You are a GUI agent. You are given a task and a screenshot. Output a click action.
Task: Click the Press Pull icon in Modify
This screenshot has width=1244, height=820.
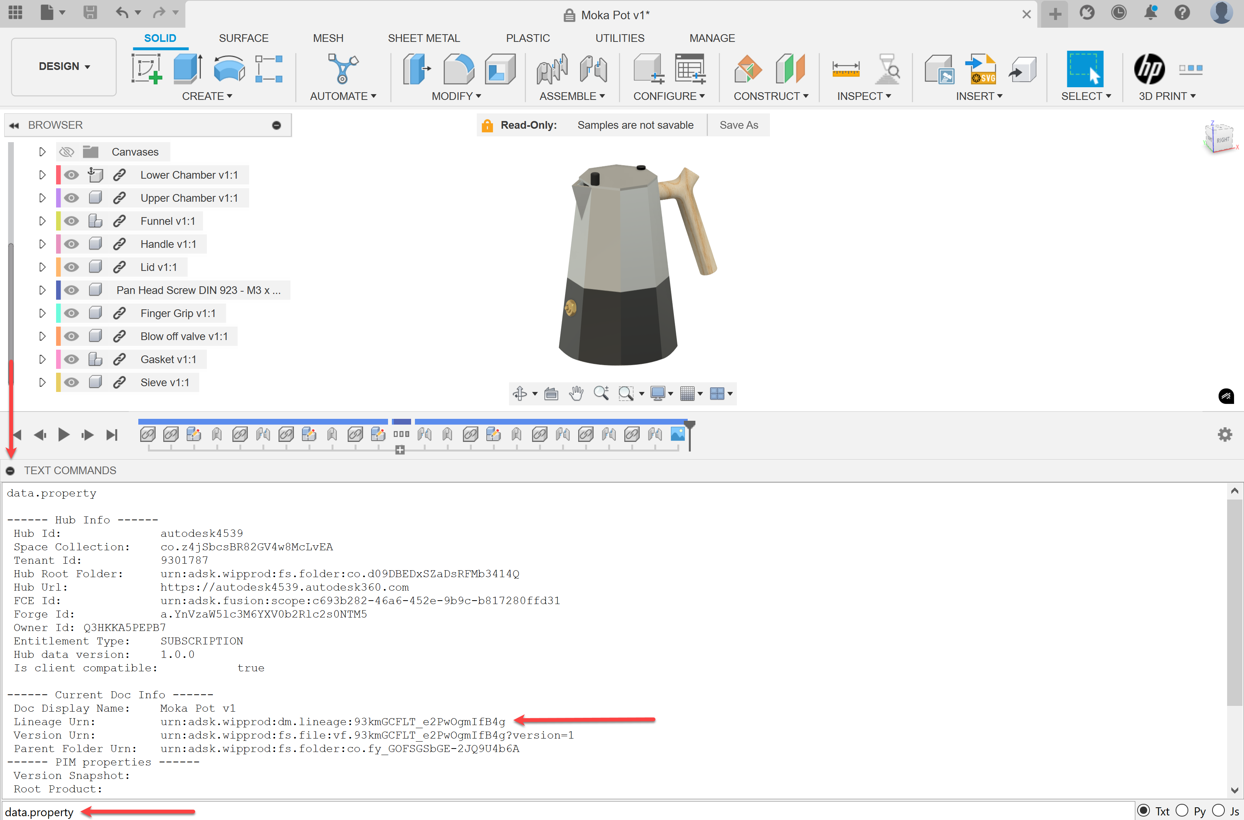tap(416, 68)
